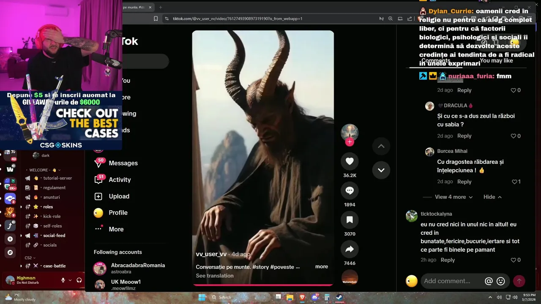Collapse replies with the Hide button
This screenshot has height=304, width=541.
pyautogui.click(x=493, y=197)
